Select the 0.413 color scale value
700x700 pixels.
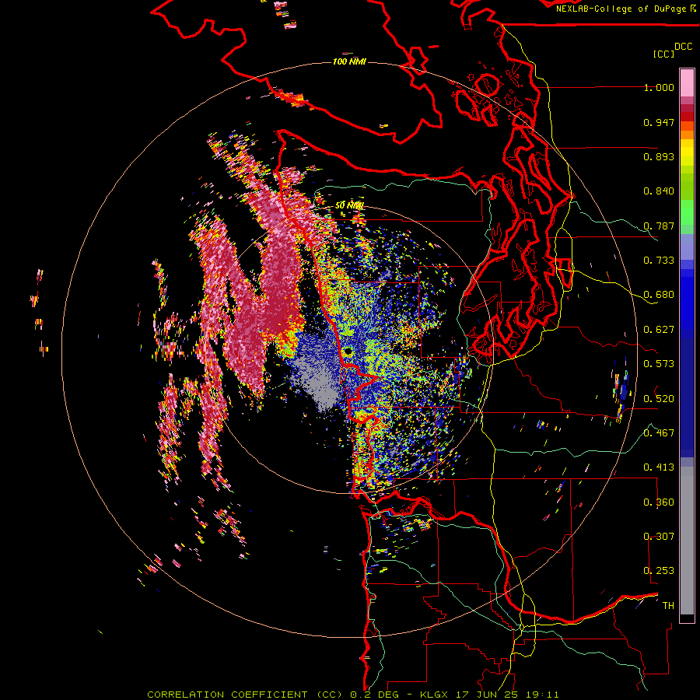point(659,467)
